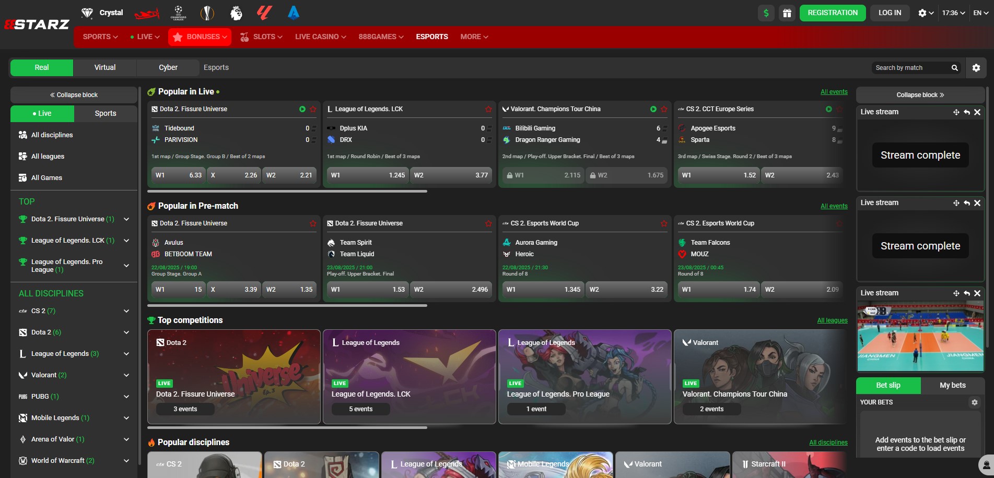
Task: Expand the CS 2 discipline list
Action: (x=126, y=311)
